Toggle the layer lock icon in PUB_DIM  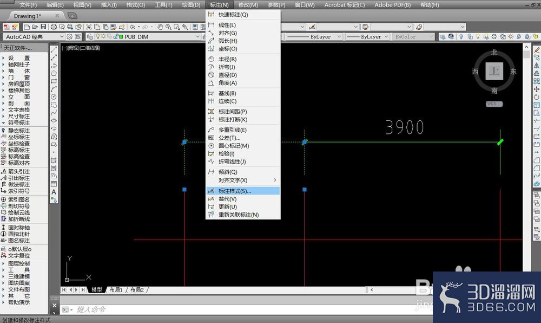click(x=116, y=36)
